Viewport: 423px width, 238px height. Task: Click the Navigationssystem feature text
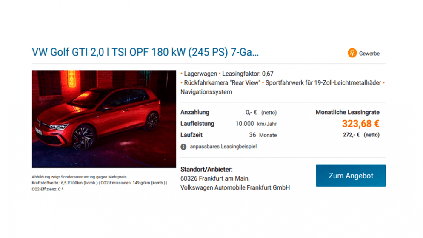[206, 92]
